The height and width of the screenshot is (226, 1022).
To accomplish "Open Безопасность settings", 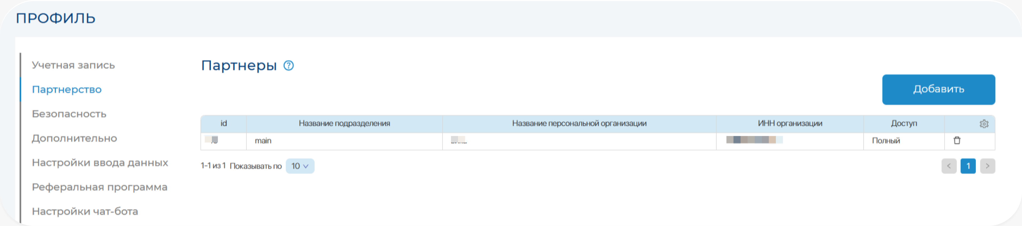I will (x=69, y=114).
